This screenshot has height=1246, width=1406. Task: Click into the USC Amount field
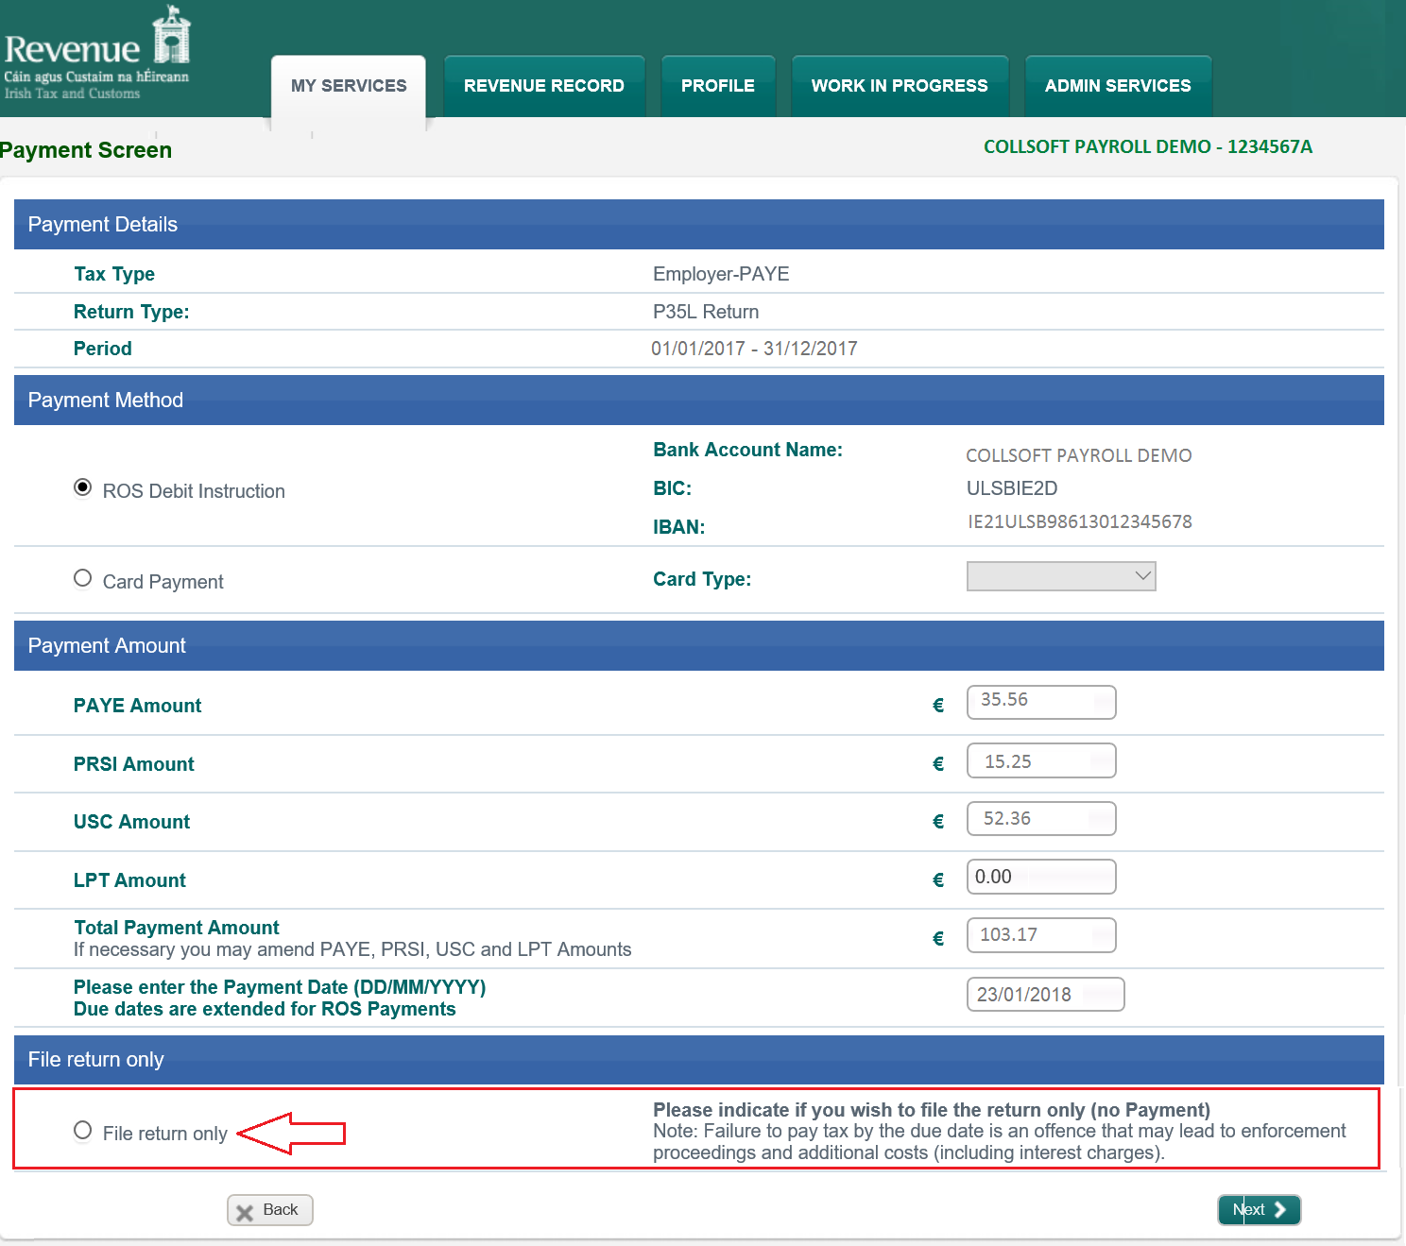[x=1040, y=819]
